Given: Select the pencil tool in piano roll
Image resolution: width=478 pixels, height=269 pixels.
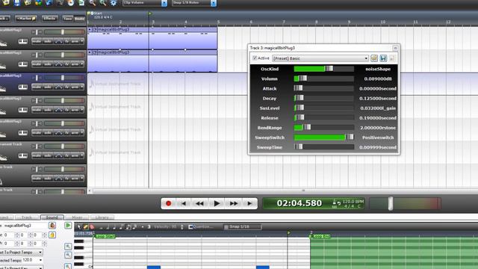Looking at the screenshot, I should pos(85,226).
